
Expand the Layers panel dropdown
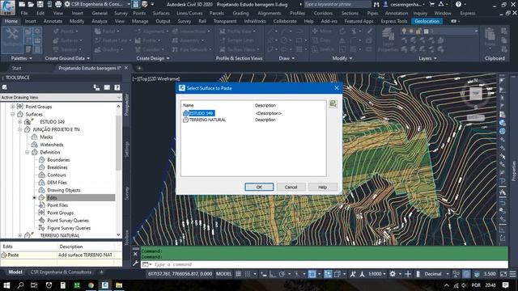point(427,58)
